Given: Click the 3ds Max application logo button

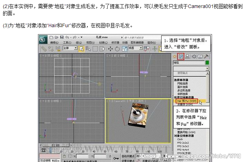Looking at the screenshot, I should click(43, 39).
